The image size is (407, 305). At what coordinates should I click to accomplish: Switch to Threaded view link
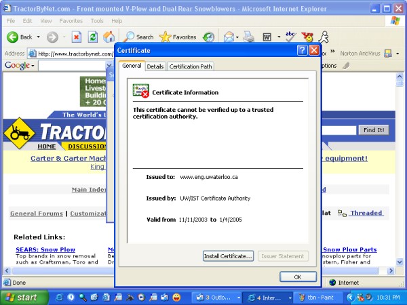click(x=366, y=213)
